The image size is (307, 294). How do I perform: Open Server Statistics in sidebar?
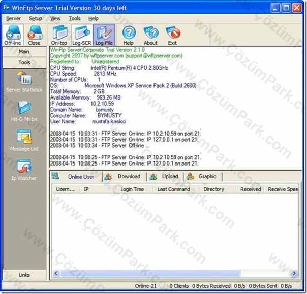pyautogui.click(x=24, y=82)
